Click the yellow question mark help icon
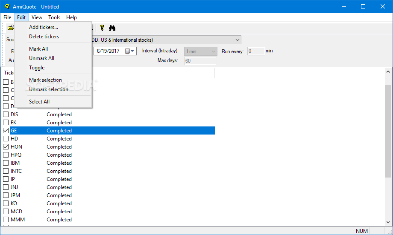Viewport: 393px width, 235px height. 102,28
